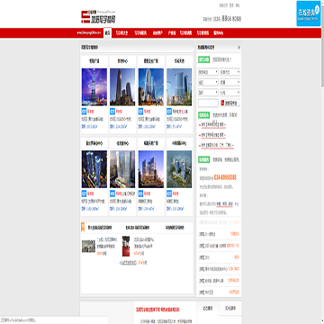Open the blue online consultation widget
The width and height of the screenshot is (324, 324).
tap(309, 13)
